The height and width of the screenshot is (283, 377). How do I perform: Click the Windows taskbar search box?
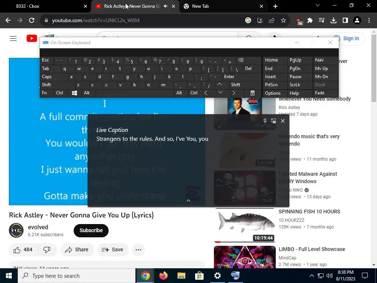click(77, 276)
